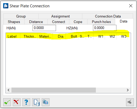Click the gray pointer icon at bottom right

[x=130, y=102]
